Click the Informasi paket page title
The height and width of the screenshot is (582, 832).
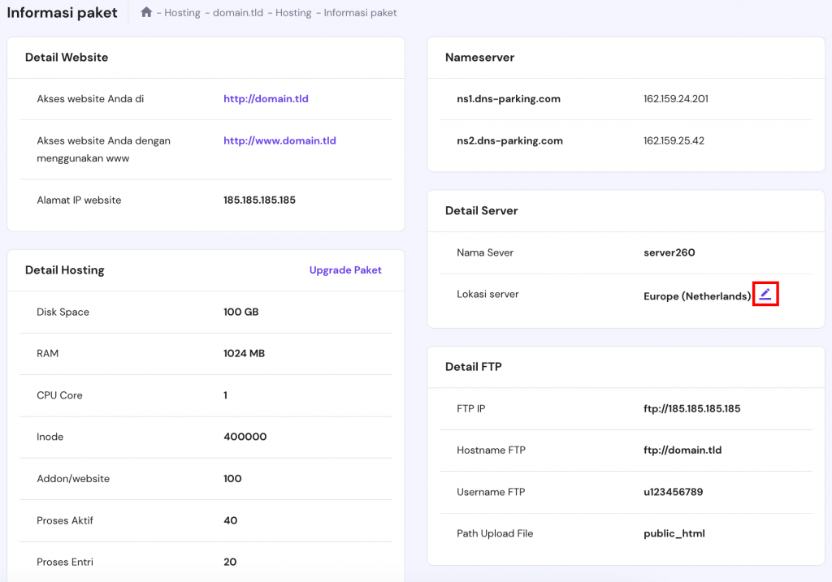tap(62, 13)
